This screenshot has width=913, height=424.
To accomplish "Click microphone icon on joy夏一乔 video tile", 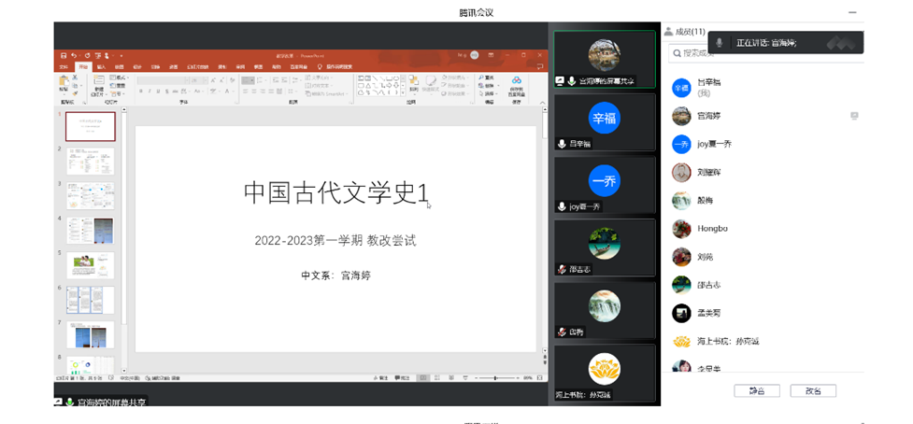I will (563, 206).
